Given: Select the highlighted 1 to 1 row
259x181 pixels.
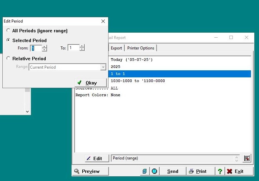Looking at the screenshot, I should (180, 74).
